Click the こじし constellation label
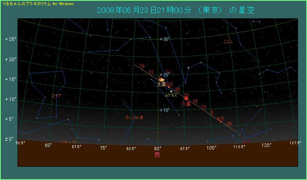The width and height of the screenshot is (307, 180). click(229, 41)
